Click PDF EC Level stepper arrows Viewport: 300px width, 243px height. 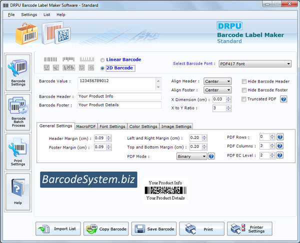(272, 155)
